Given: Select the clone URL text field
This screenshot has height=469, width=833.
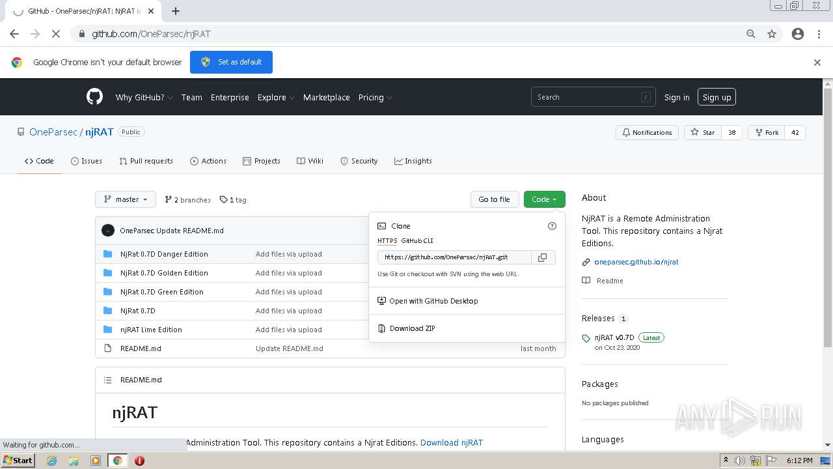Looking at the screenshot, I should (x=454, y=257).
